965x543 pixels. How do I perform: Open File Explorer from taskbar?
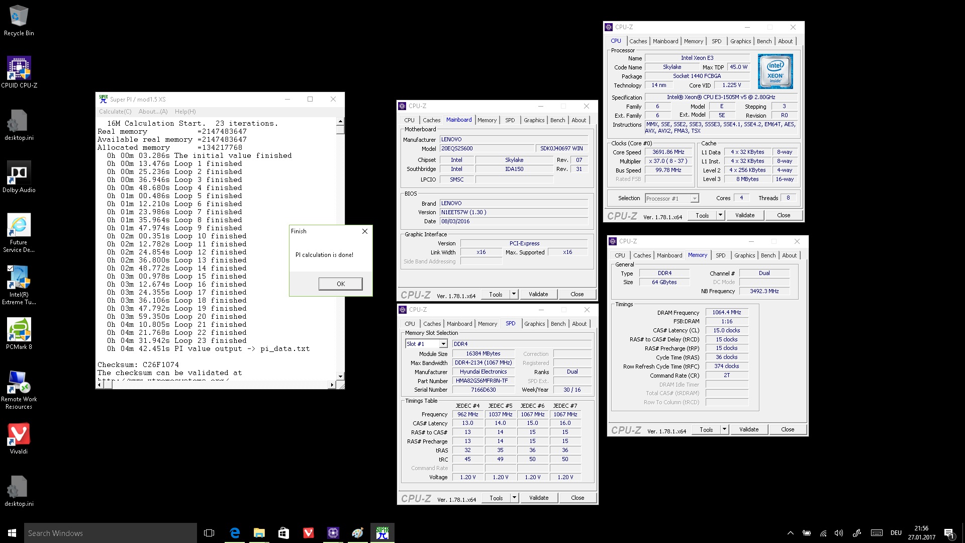(259, 533)
